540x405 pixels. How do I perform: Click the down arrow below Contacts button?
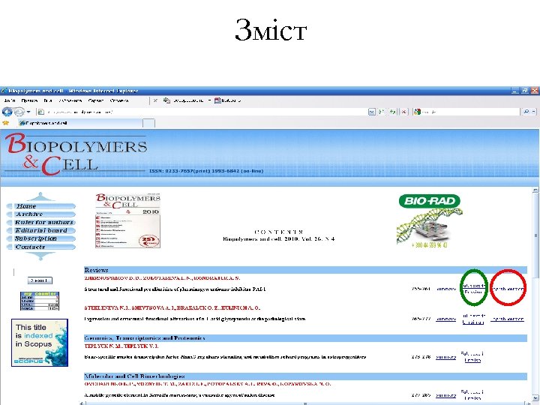[x=40, y=256]
